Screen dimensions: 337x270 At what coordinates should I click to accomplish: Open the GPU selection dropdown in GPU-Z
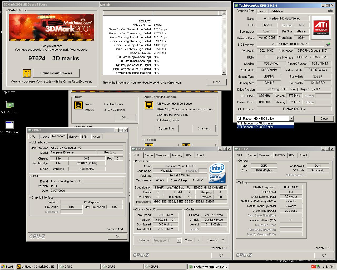pyautogui.click(x=291, y=119)
